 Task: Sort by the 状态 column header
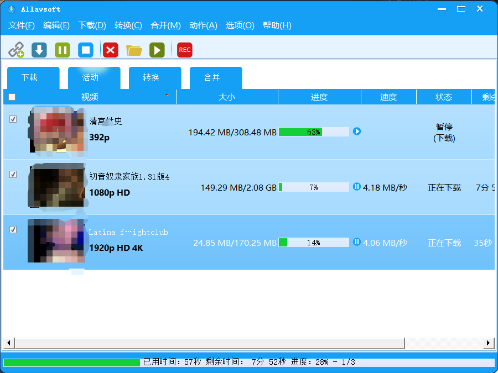(444, 97)
